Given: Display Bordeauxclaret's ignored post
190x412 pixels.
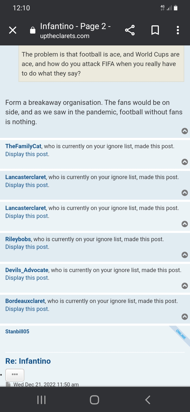Looking at the screenshot, I should point(27,309).
